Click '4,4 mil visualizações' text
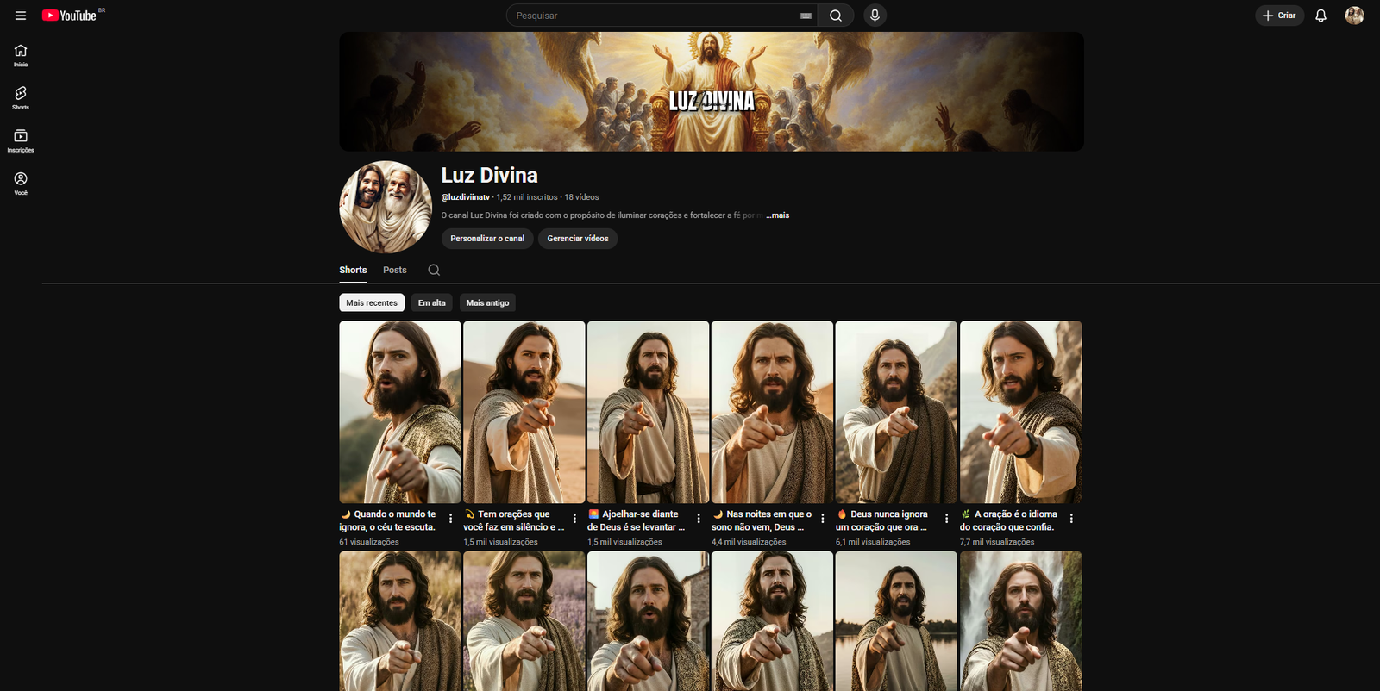This screenshot has height=691, width=1380. pos(749,542)
